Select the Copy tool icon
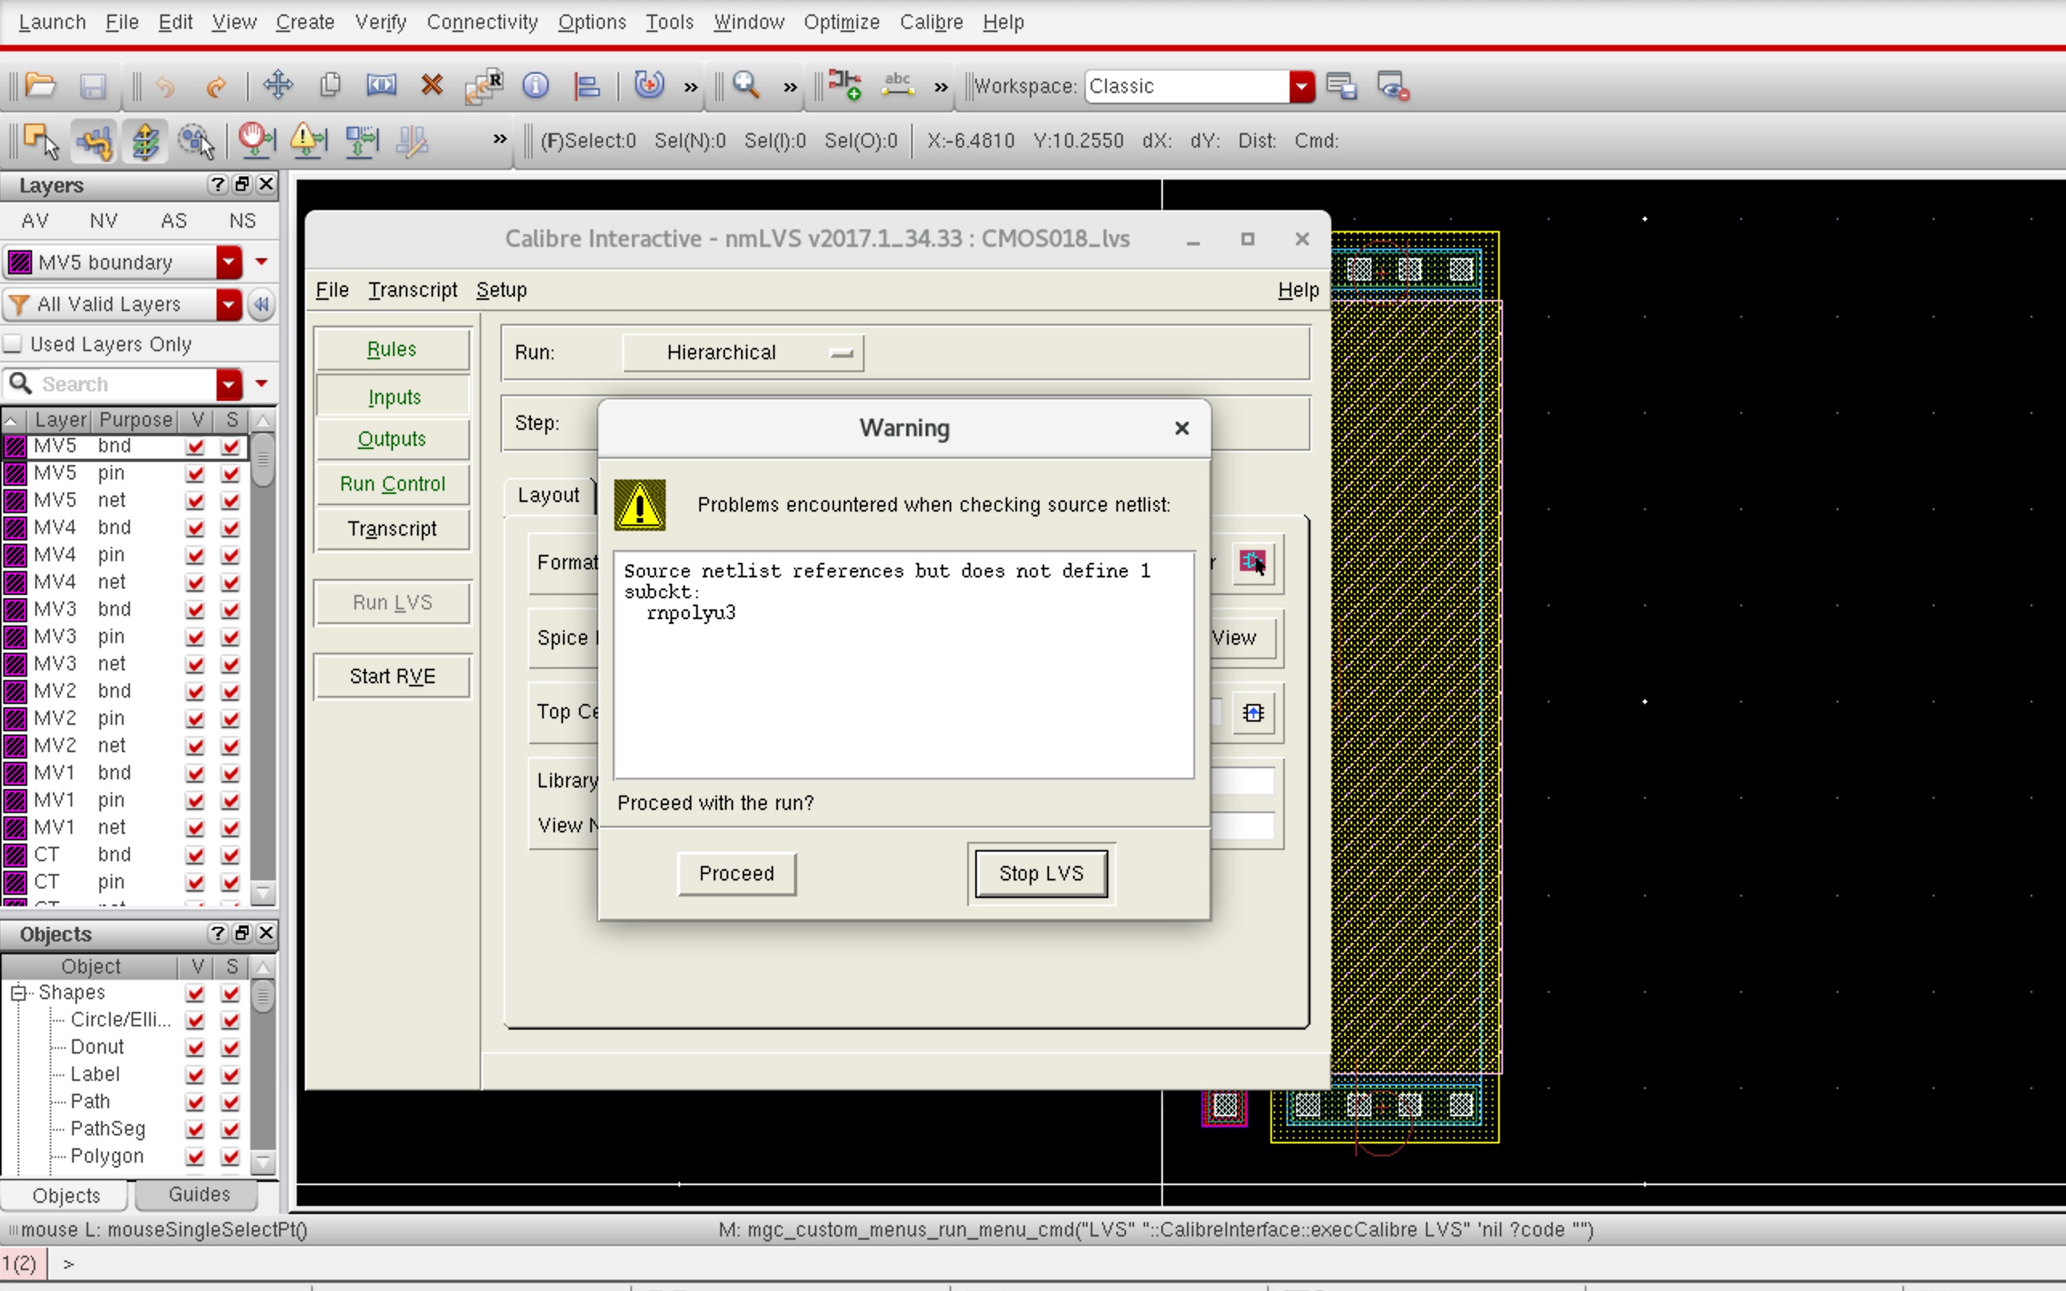 (330, 85)
